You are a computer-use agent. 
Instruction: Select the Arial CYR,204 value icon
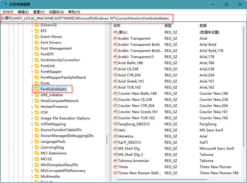point(115,75)
